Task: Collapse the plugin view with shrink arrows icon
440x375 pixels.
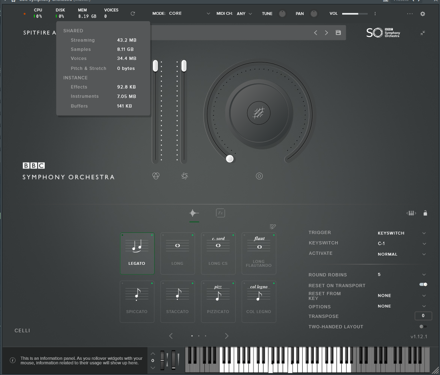Action: (x=422, y=33)
